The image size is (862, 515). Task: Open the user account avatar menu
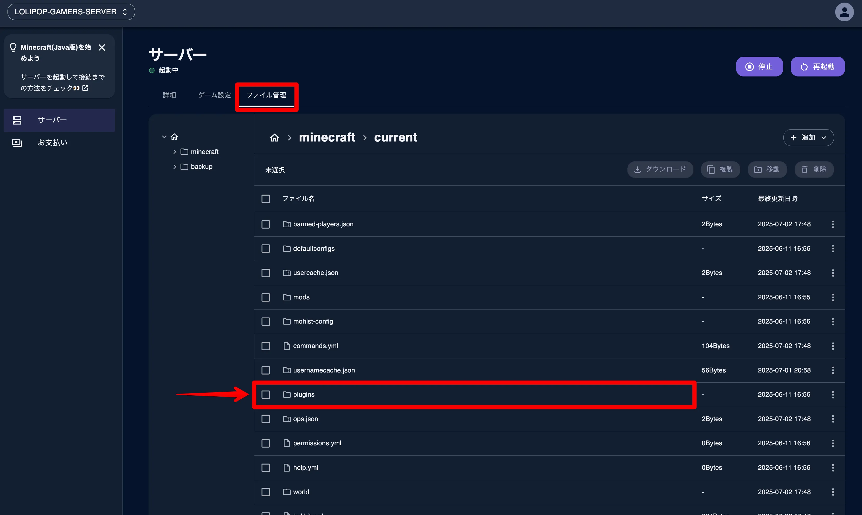click(844, 12)
